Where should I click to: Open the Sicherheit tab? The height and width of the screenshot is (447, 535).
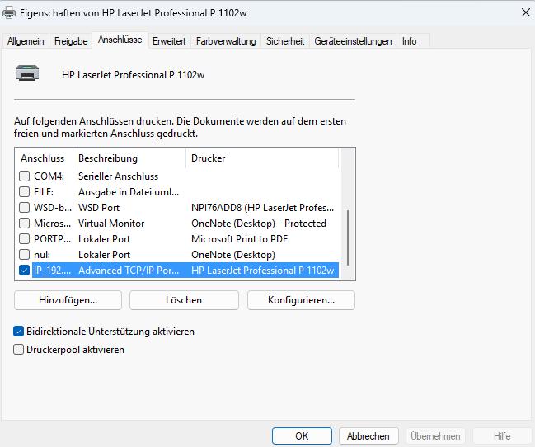tap(285, 41)
